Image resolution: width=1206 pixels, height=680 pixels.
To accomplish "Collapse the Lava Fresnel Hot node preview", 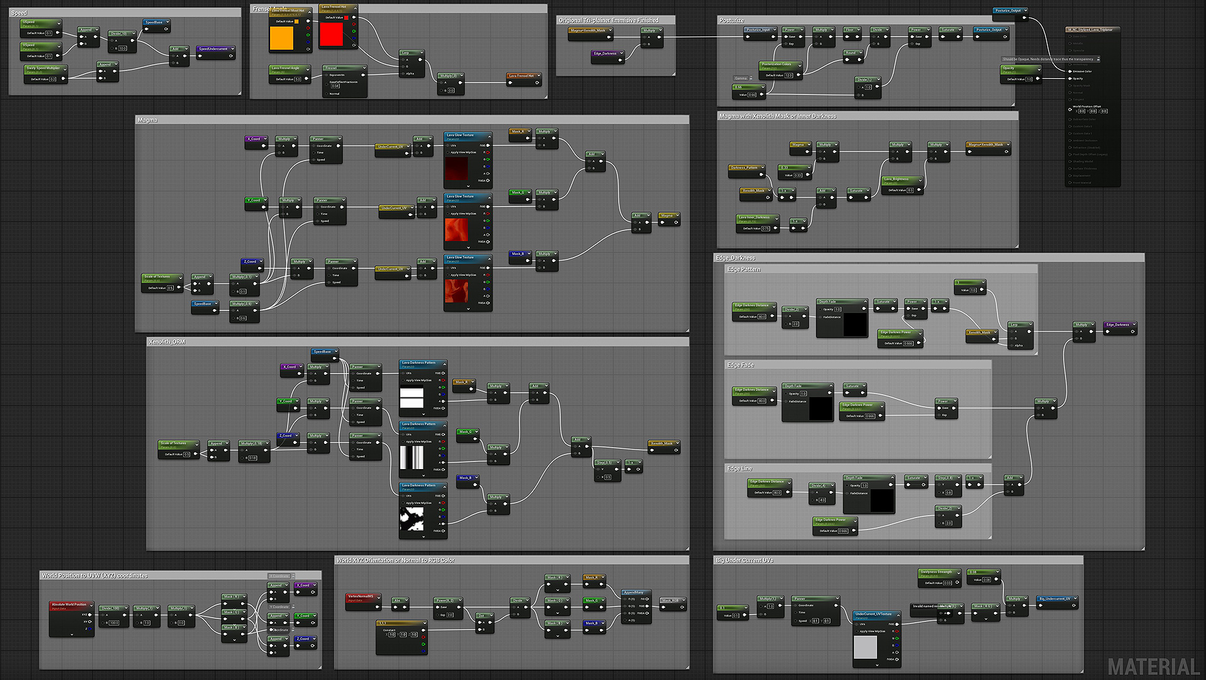I will pos(354,8).
